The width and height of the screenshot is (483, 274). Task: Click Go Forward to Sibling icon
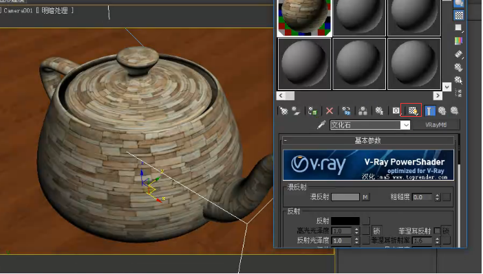point(455,111)
